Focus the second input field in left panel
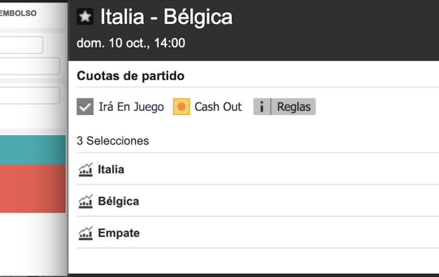Image resolution: width=439 pixels, height=277 pixels. (29, 66)
